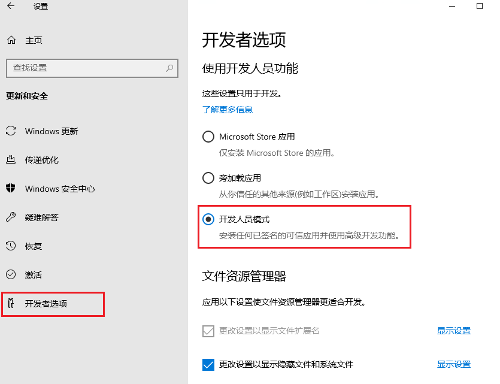
Task: Select the 旁加载应用 radio option
Action: (x=208, y=178)
